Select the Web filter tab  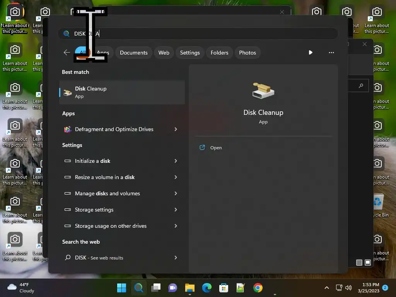pos(164,53)
